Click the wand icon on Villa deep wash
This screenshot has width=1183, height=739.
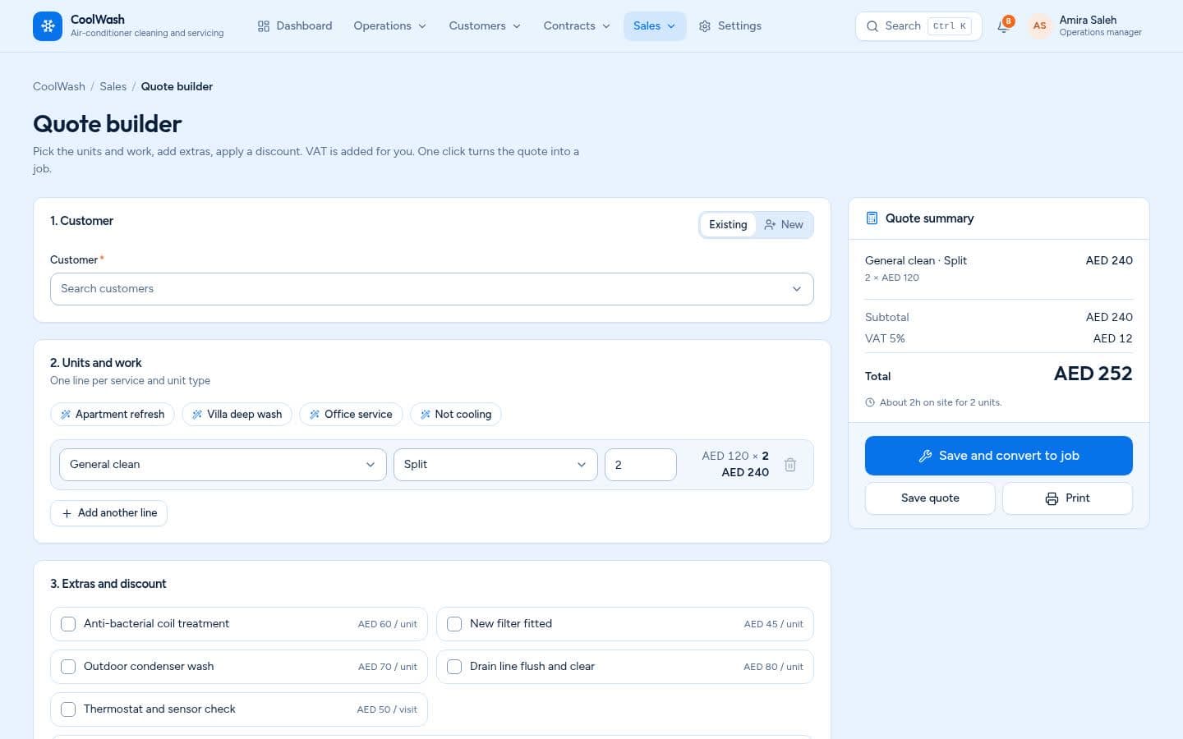(x=197, y=415)
